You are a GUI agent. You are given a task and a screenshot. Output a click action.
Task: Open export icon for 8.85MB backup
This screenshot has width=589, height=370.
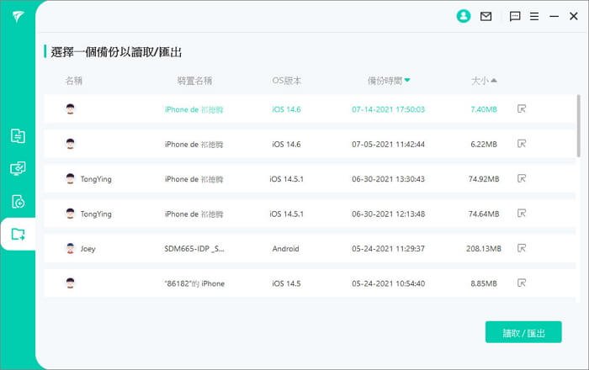522,283
